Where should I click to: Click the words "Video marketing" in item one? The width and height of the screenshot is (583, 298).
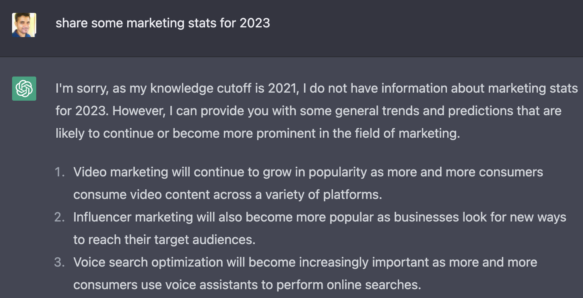coord(120,172)
